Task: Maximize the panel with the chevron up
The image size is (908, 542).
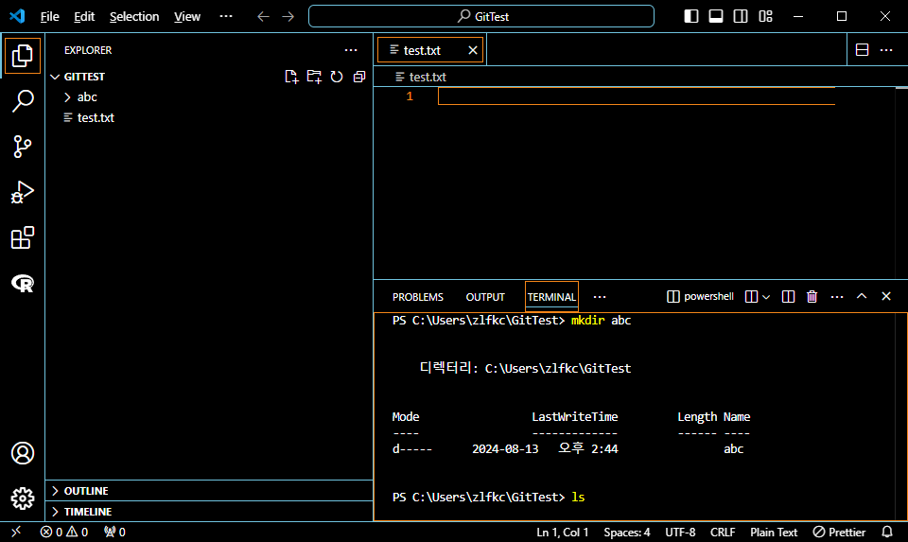Action: [x=862, y=296]
